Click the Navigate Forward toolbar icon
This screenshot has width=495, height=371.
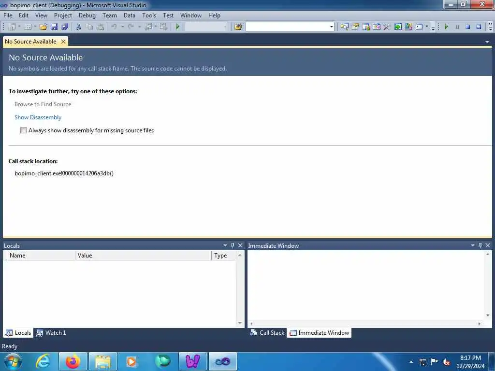pyautogui.click(x=163, y=27)
